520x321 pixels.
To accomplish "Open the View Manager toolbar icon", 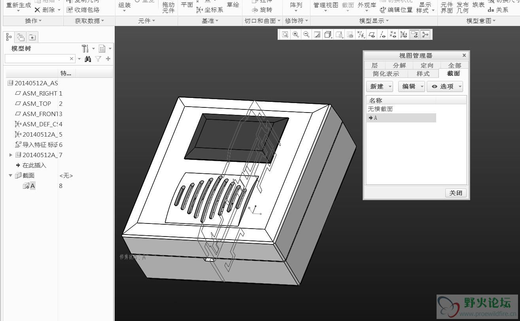I will tap(350, 35).
